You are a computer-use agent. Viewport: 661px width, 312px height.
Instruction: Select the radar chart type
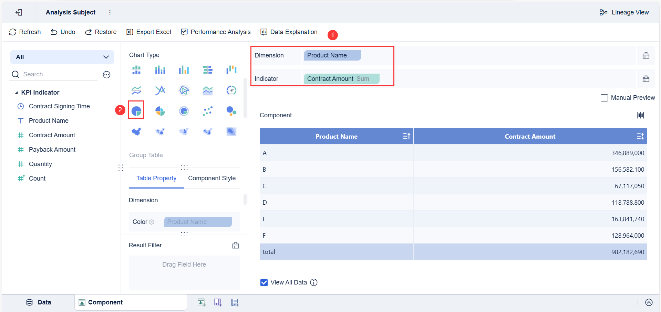click(184, 90)
